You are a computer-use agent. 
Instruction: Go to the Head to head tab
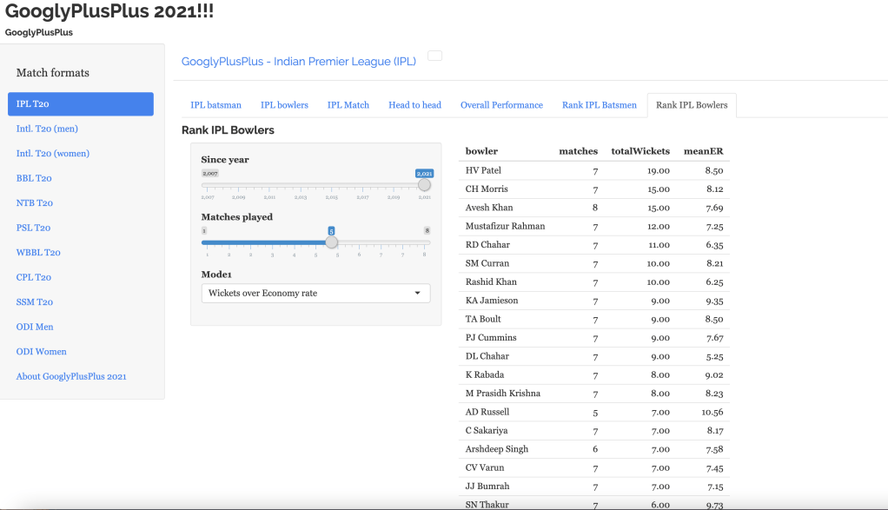[414, 105]
